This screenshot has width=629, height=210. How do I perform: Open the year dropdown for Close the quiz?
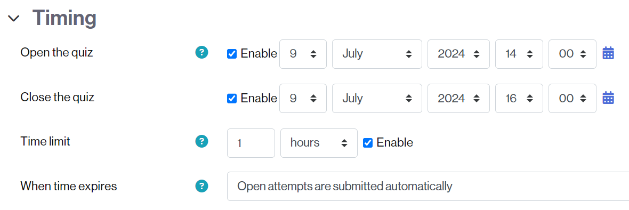tap(458, 98)
